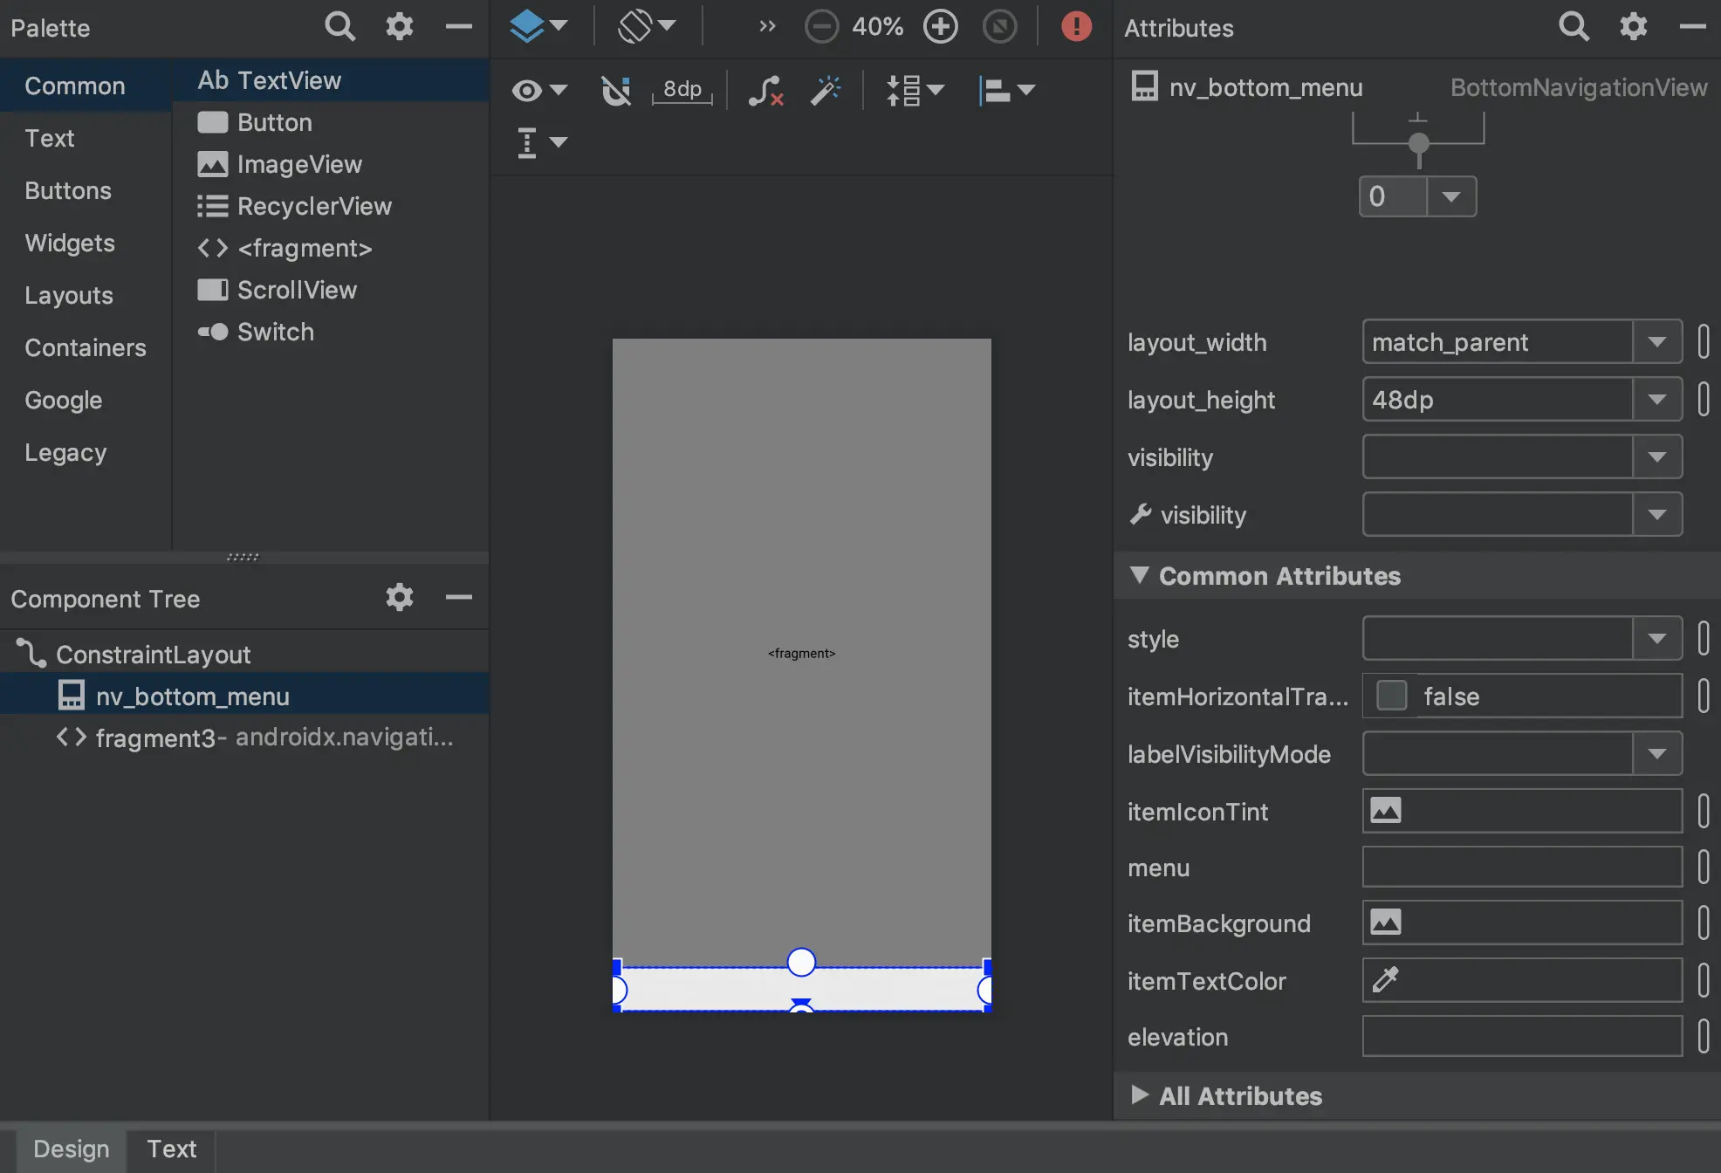Pick itemBackground resource image icon
The image size is (1721, 1173).
pos(1386,923)
